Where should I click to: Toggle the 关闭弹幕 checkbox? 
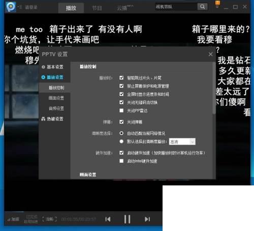point(121,122)
